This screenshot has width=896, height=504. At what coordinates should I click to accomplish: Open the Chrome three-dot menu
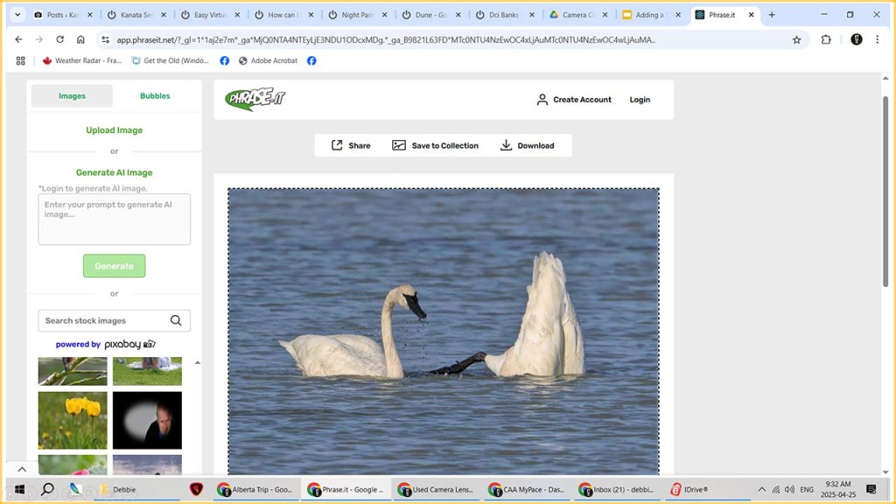(x=877, y=39)
